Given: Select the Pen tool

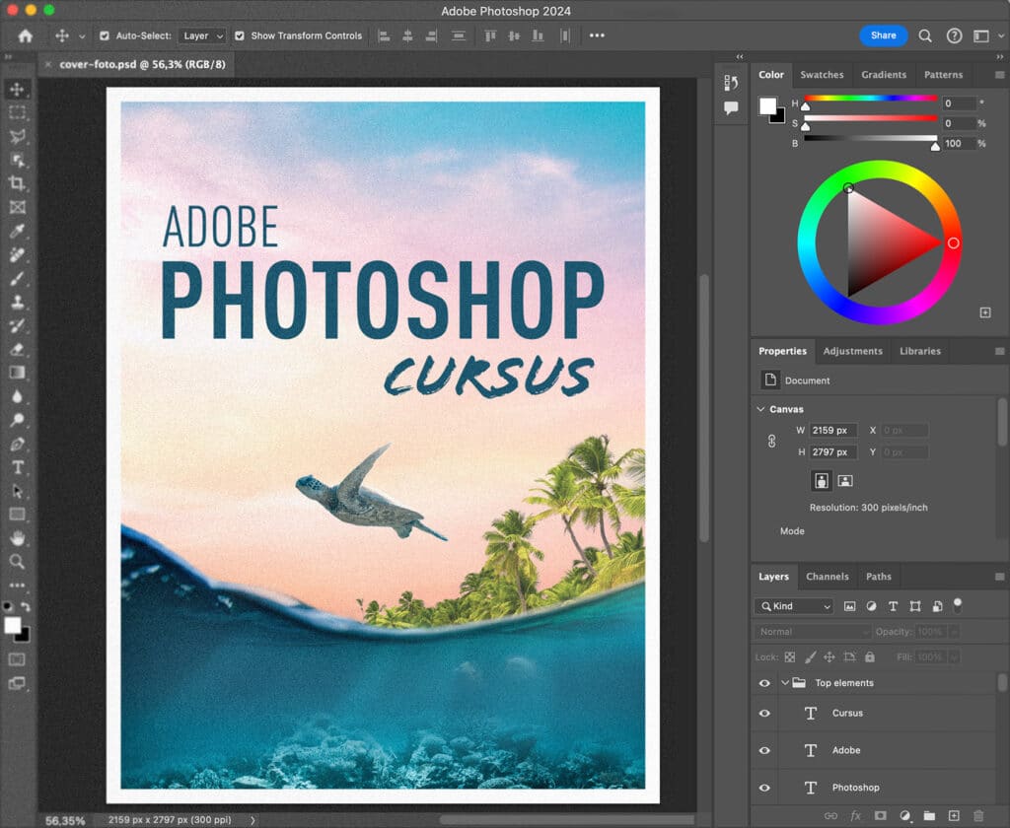Looking at the screenshot, I should (x=18, y=444).
